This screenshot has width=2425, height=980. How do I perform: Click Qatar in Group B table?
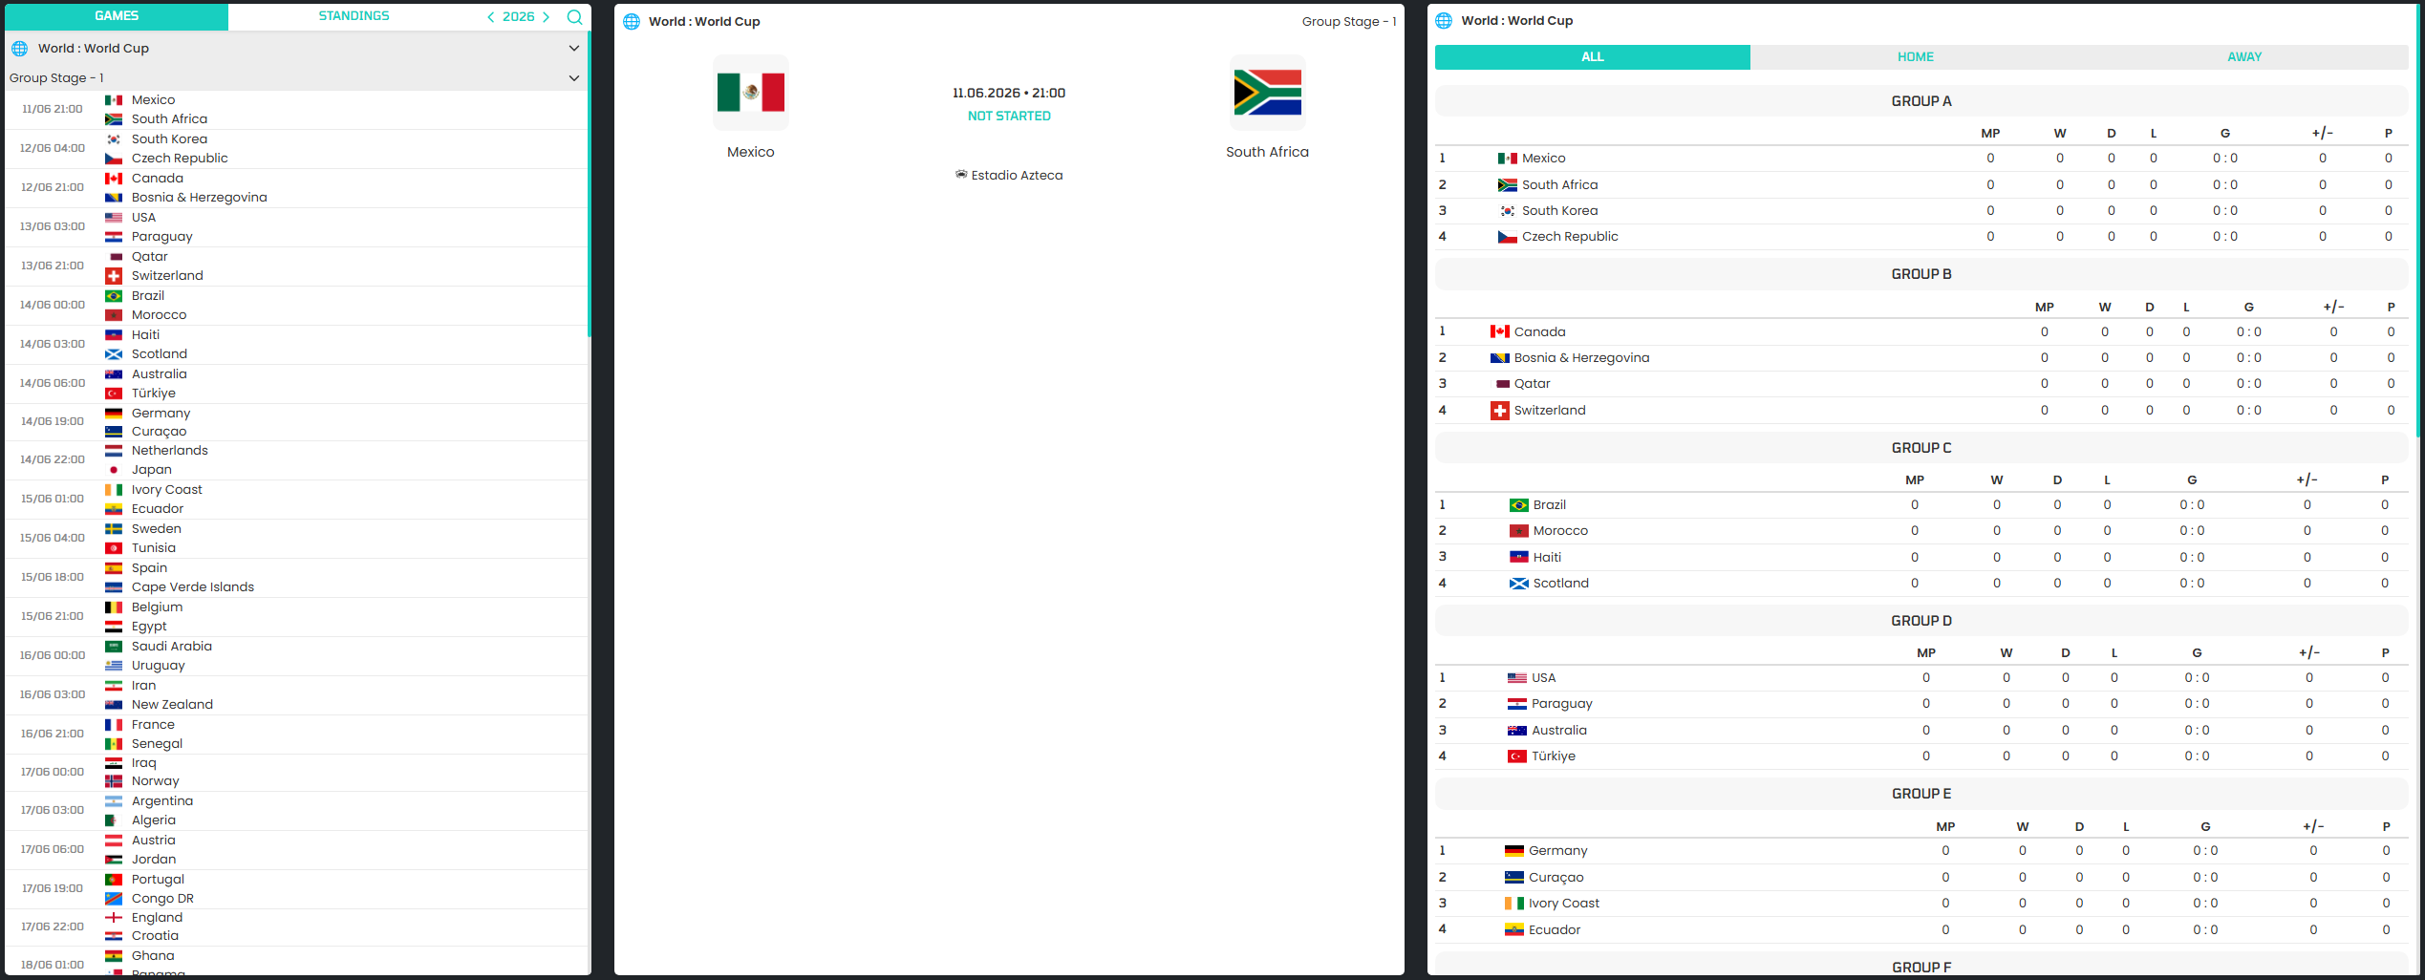click(1532, 384)
